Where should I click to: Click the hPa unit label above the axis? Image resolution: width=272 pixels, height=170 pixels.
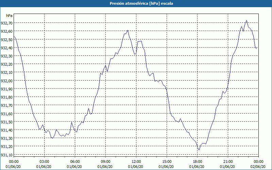pos(9,16)
